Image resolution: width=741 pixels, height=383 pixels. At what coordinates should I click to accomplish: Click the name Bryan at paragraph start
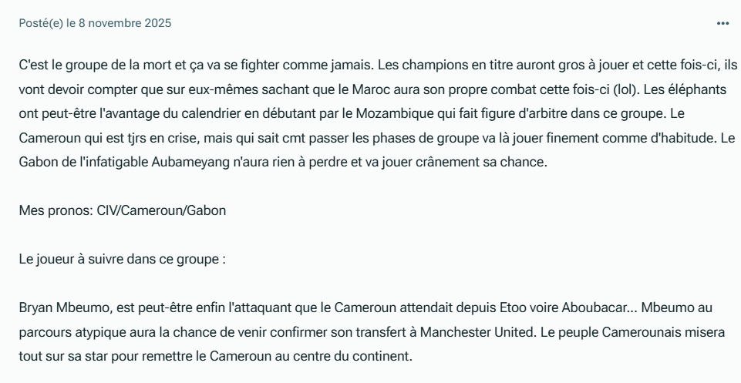35,307
